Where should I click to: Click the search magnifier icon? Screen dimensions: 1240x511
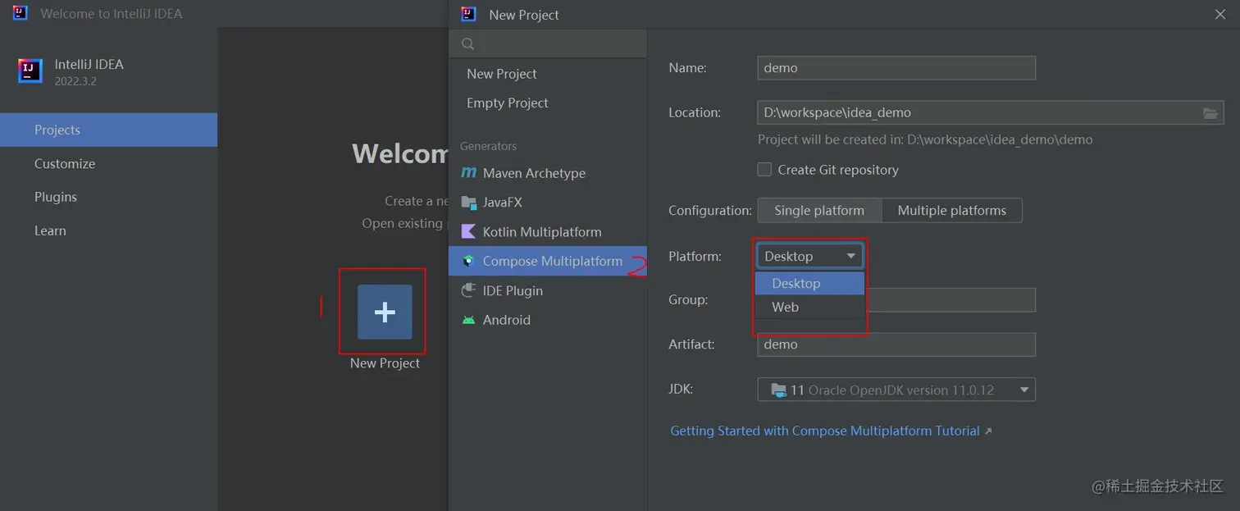click(x=468, y=43)
